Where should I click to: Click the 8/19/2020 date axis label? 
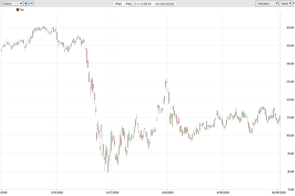coord(223,192)
